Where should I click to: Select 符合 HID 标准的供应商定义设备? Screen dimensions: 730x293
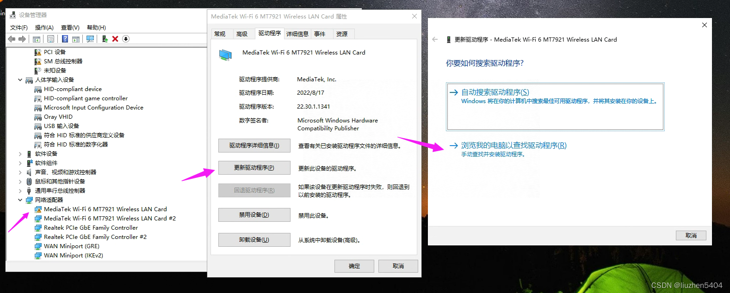[x=84, y=135]
